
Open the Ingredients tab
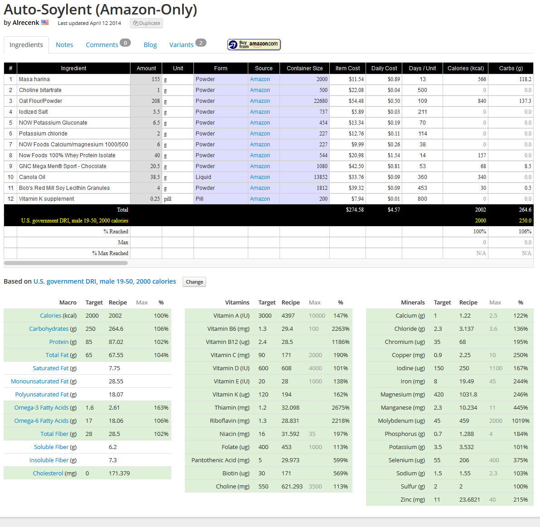coord(26,45)
